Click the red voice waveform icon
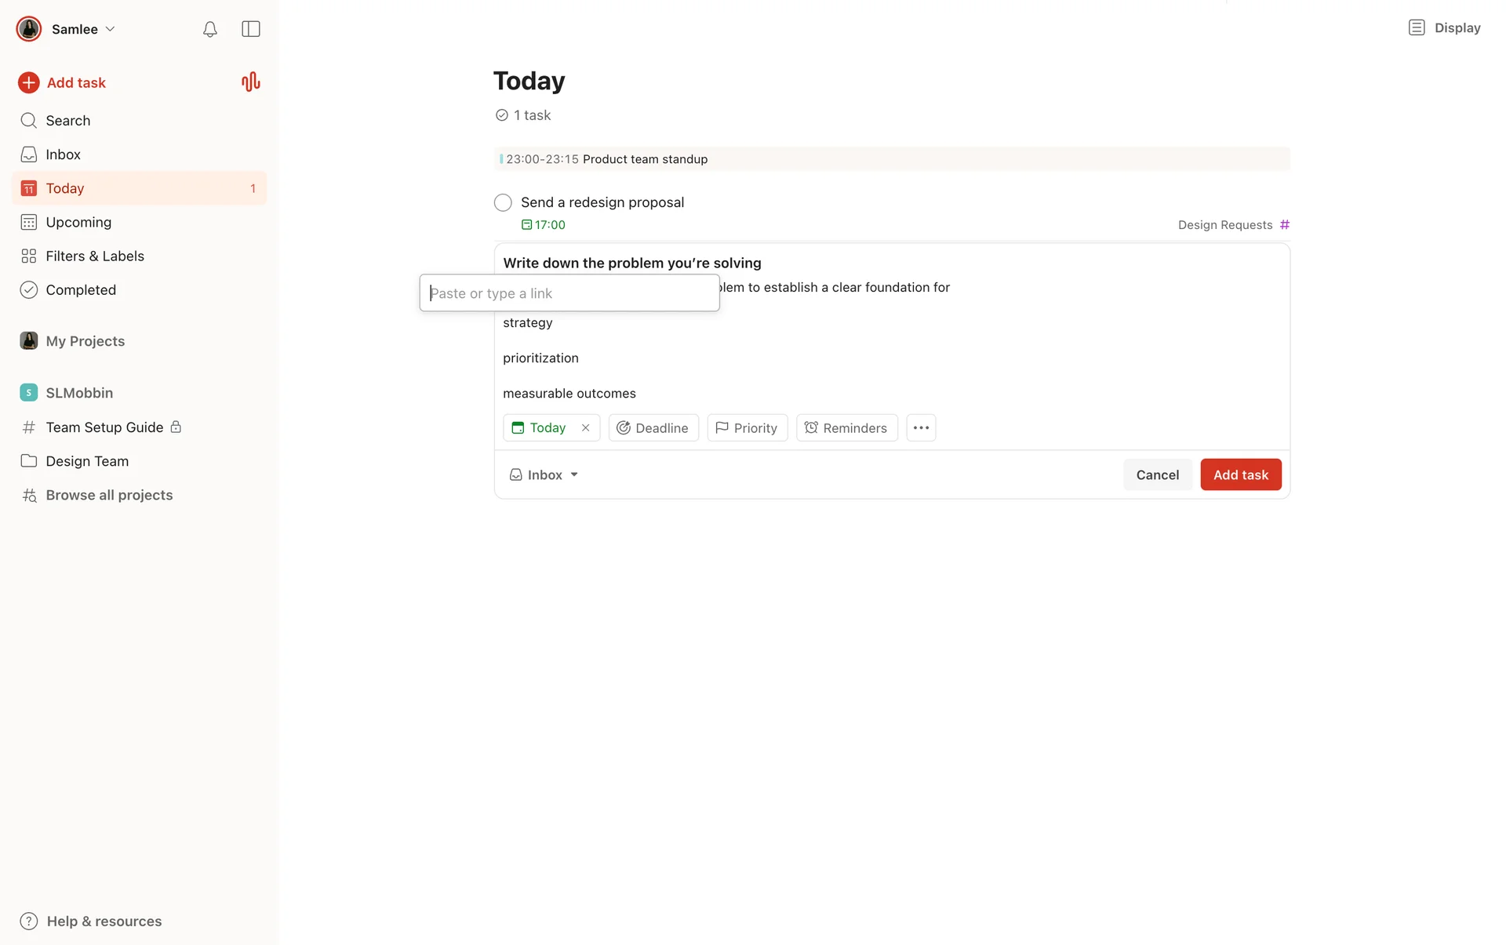The height and width of the screenshot is (945, 1506). point(250,82)
